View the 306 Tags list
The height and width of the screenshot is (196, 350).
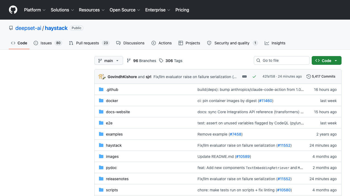click(171, 61)
